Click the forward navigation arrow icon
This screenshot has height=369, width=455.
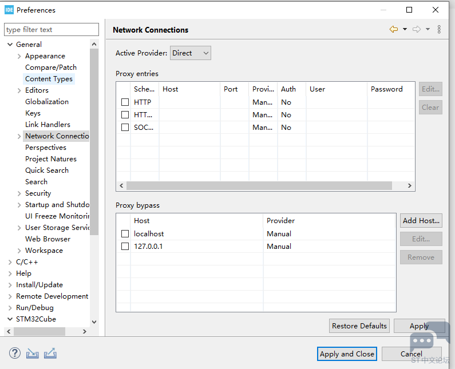(x=417, y=29)
